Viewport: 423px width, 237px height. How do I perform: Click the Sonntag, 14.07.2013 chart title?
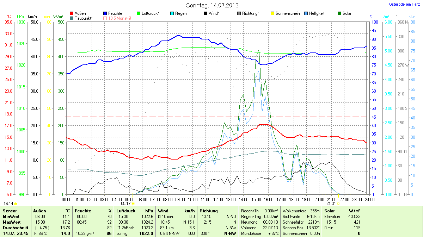coord(212,5)
